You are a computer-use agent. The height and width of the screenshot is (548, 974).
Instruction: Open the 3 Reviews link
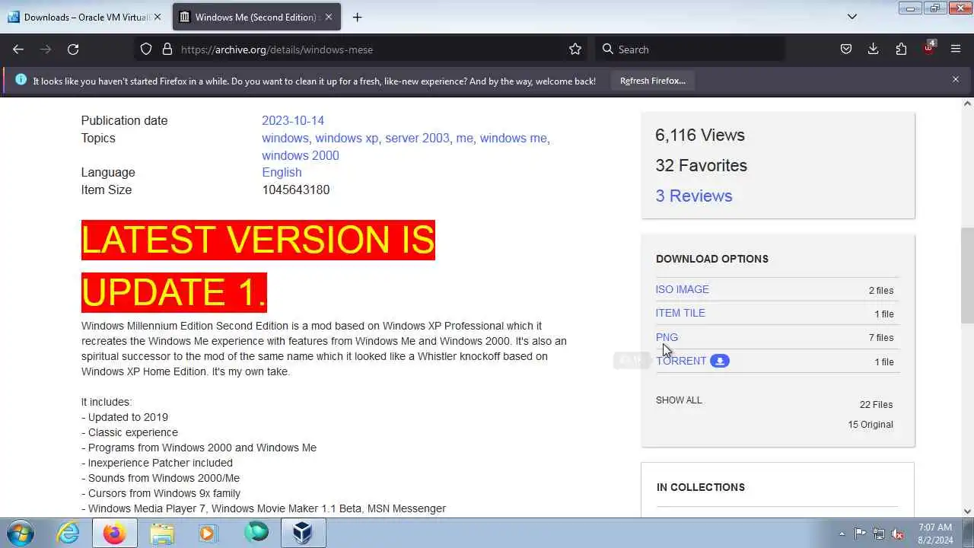pos(694,196)
